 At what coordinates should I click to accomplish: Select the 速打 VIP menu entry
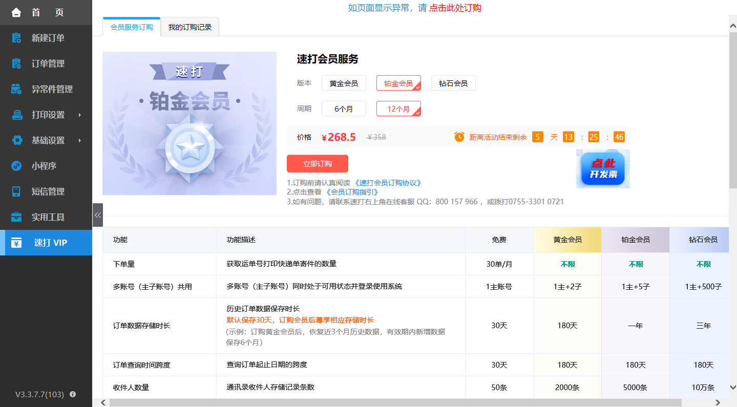(x=46, y=243)
